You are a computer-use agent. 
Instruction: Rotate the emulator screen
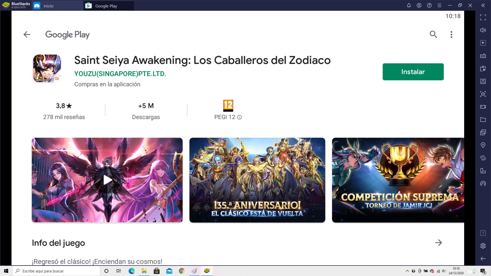coord(483,171)
